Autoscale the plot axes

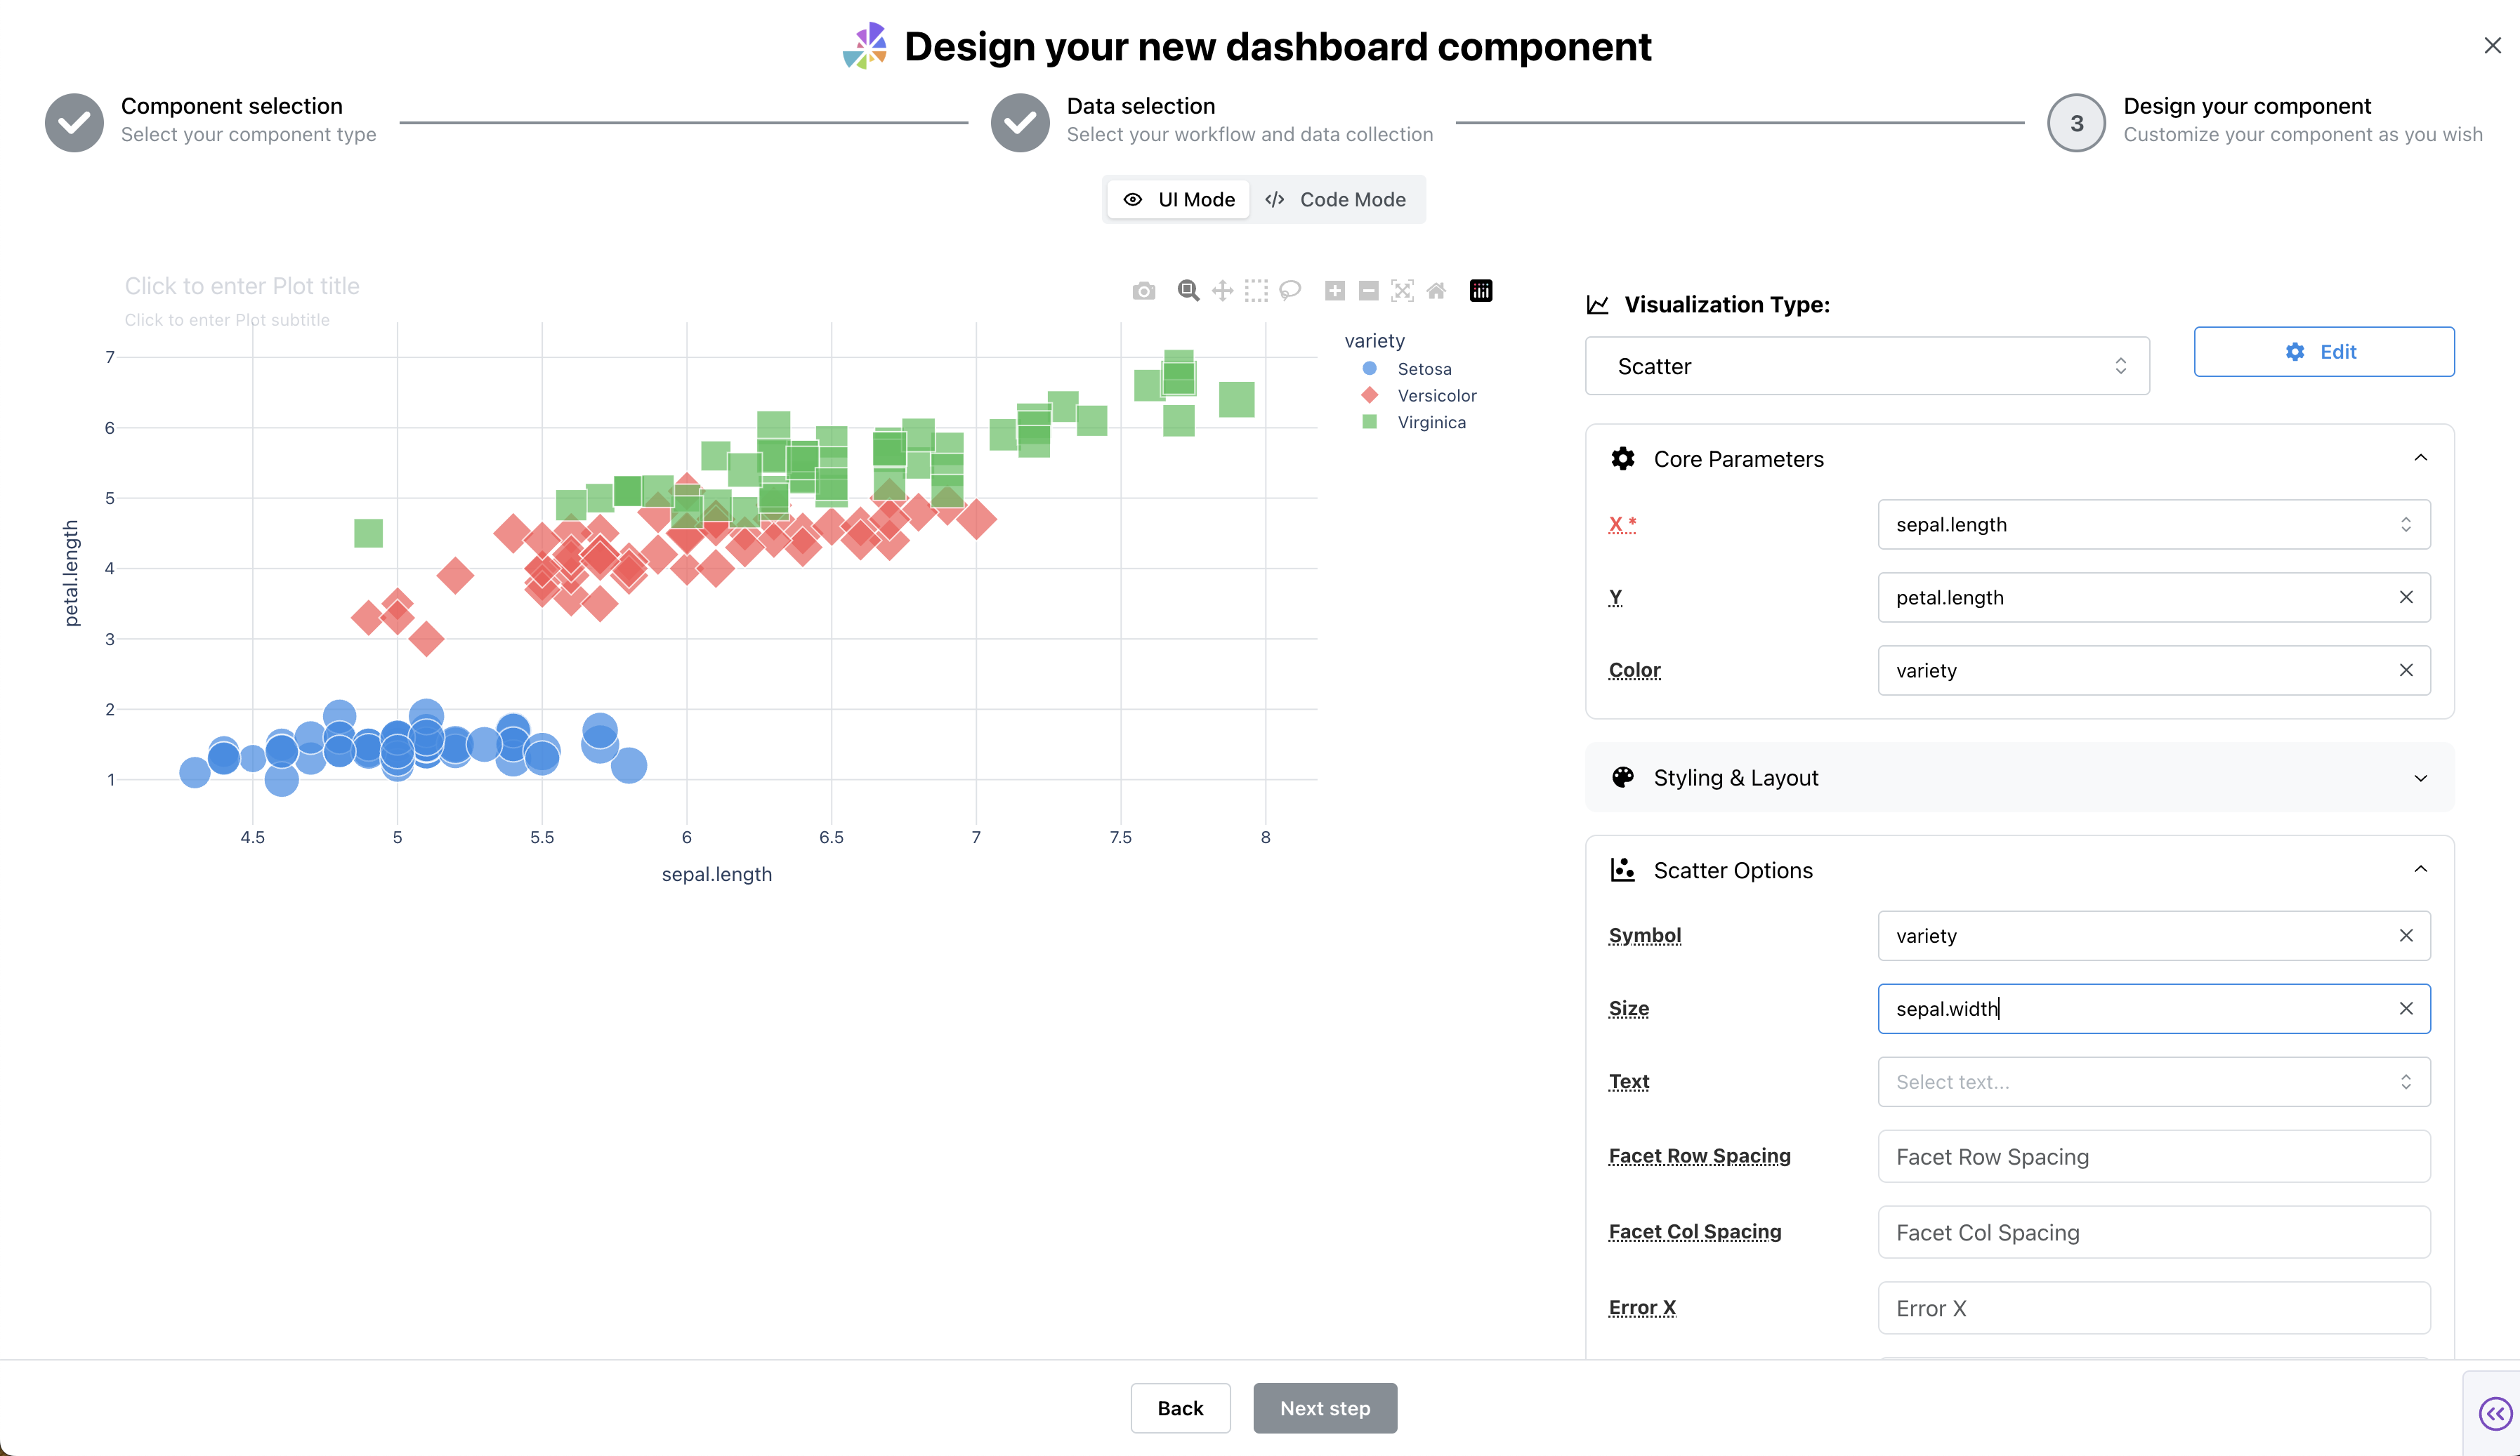coord(1402,291)
